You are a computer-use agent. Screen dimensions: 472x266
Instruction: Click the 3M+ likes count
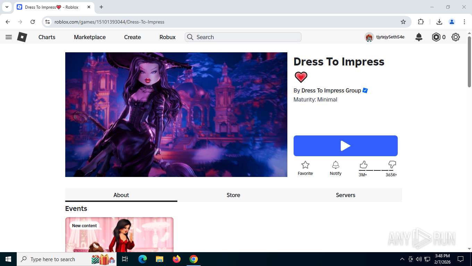(x=363, y=175)
